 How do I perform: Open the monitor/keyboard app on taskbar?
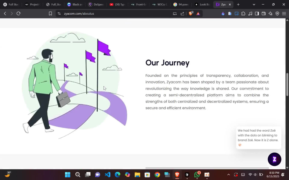pos(167,175)
